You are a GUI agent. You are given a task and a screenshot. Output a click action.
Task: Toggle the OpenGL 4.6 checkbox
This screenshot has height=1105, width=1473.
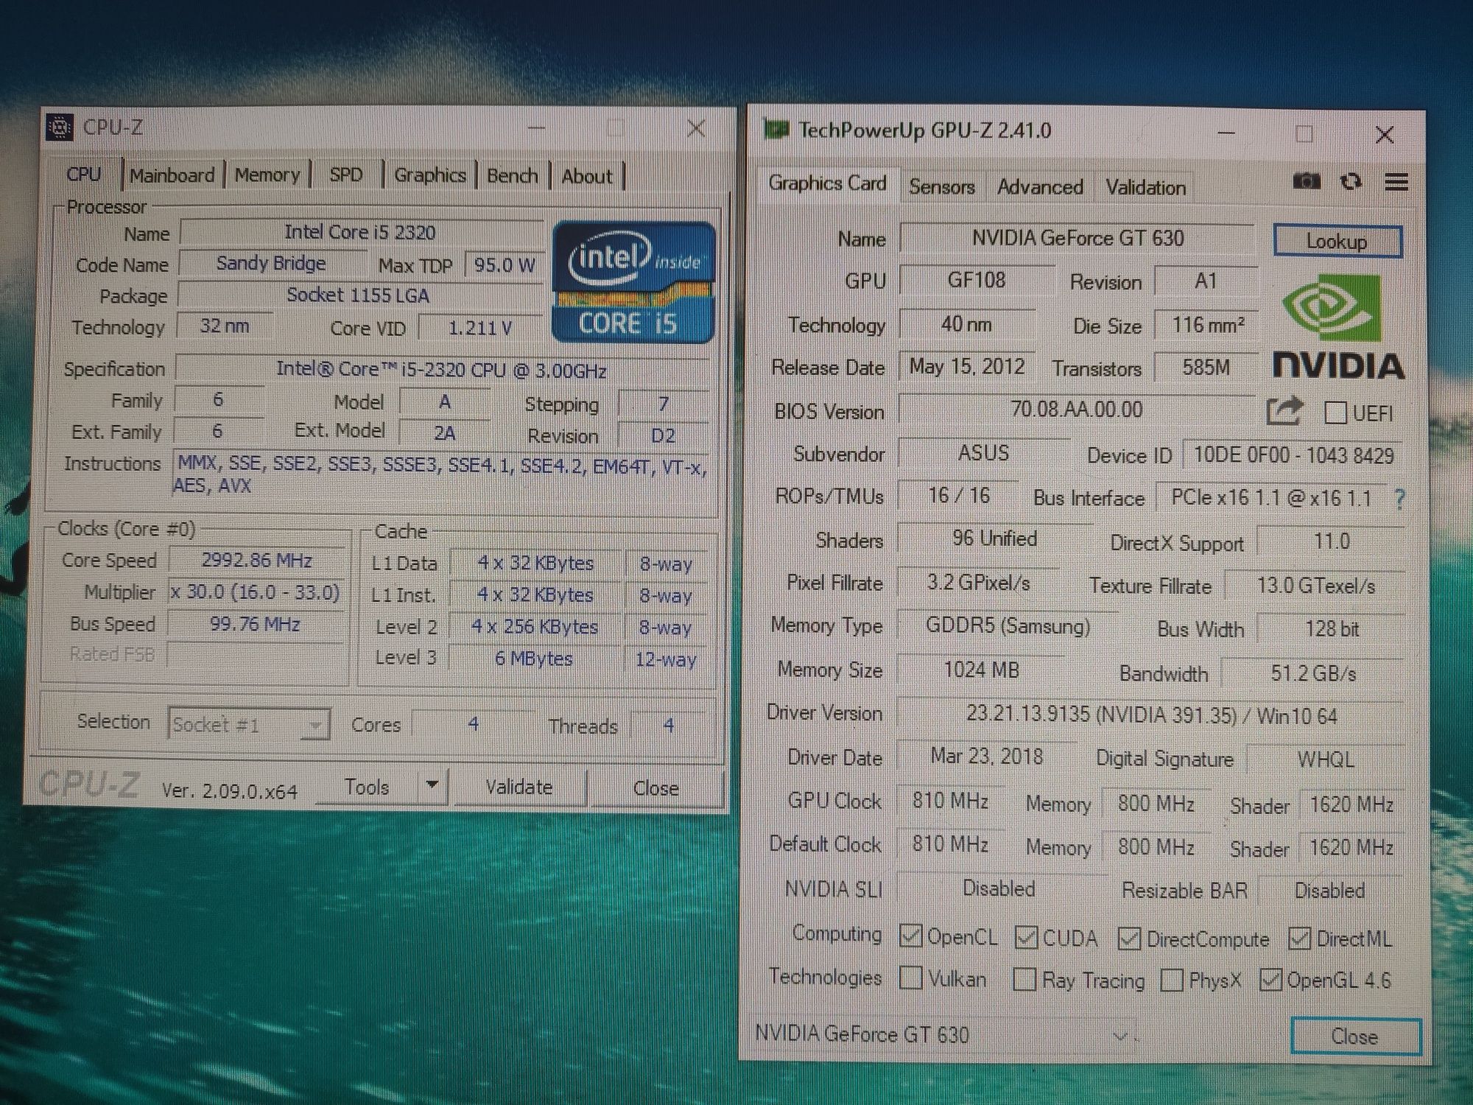(1270, 980)
